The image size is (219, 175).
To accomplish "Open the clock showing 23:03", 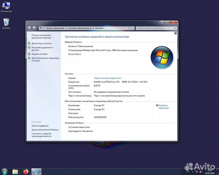I will [x=210, y=172].
